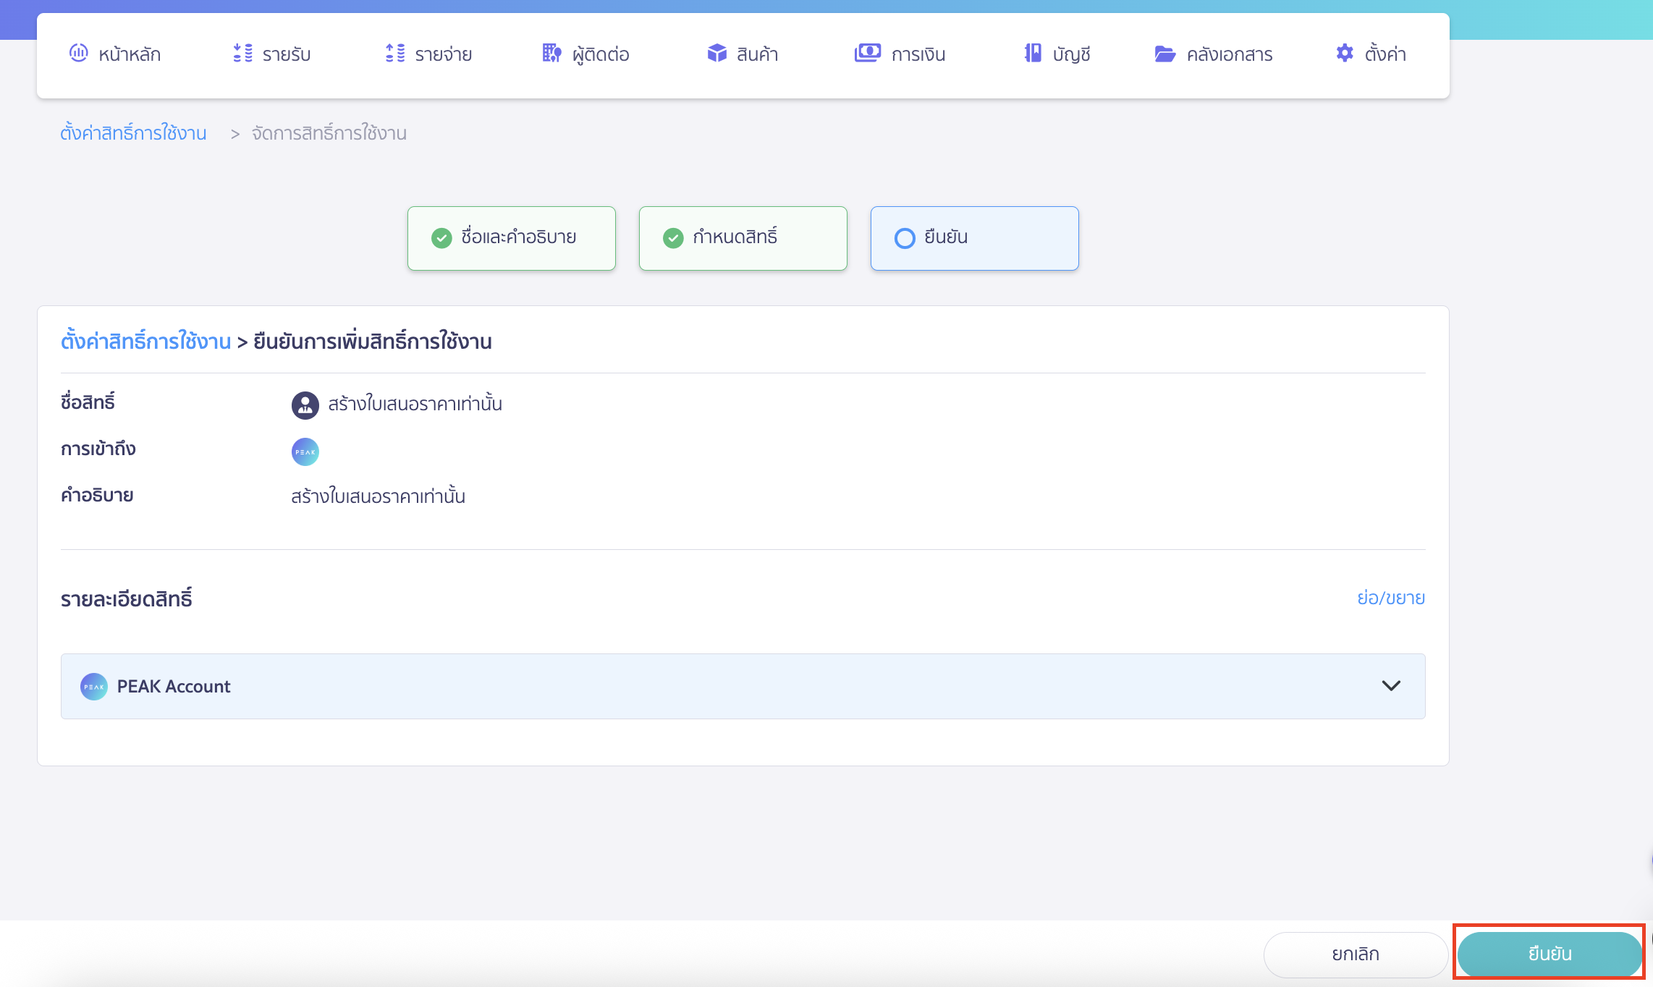Click the ผู้ติดต่อ contacts icon

[x=551, y=54]
